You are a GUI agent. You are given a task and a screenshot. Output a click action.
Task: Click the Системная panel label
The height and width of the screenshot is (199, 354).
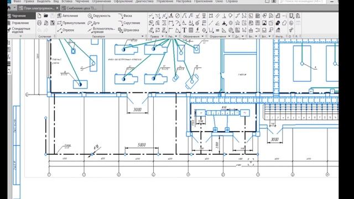(x=45, y=36)
